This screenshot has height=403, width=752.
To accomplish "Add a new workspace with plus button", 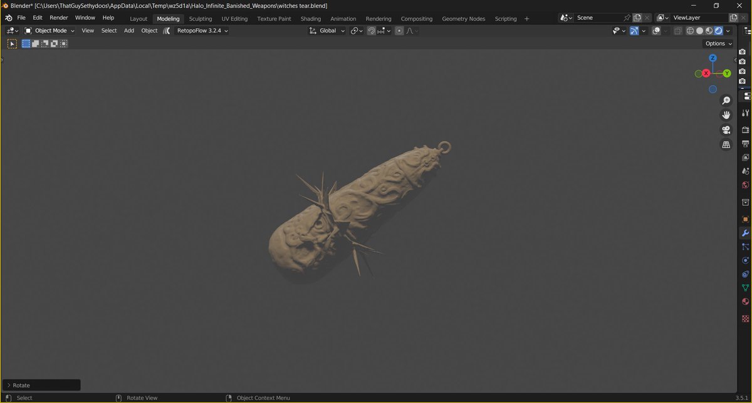I will tap(526, 19).
